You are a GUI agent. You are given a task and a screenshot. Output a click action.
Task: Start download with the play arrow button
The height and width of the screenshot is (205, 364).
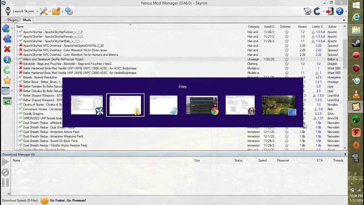pyautogui.click(x=5, y=162)
